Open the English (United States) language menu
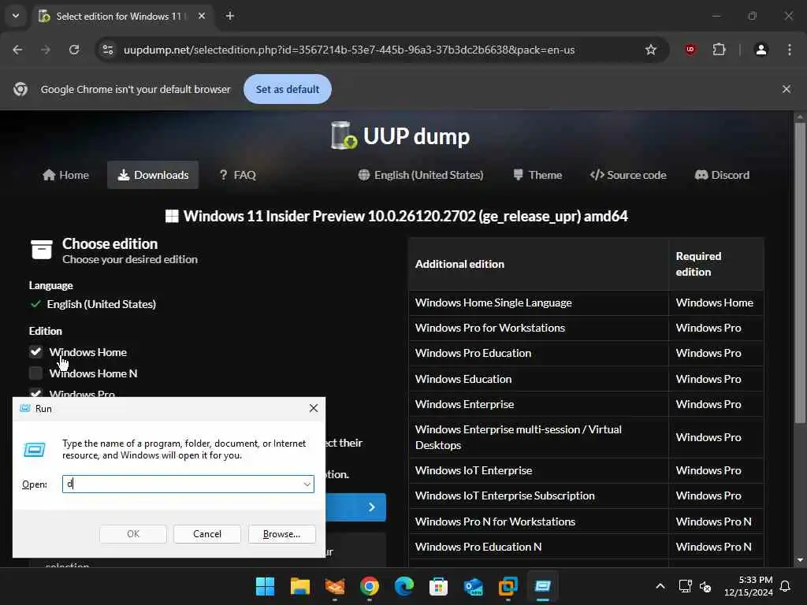The image size is (807, 605). [x=421, y=175]
